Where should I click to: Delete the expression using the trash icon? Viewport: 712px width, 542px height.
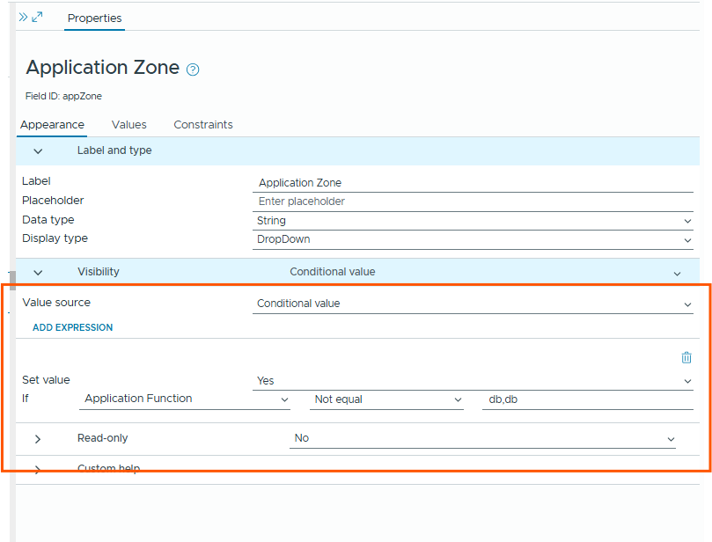(686, 357)
